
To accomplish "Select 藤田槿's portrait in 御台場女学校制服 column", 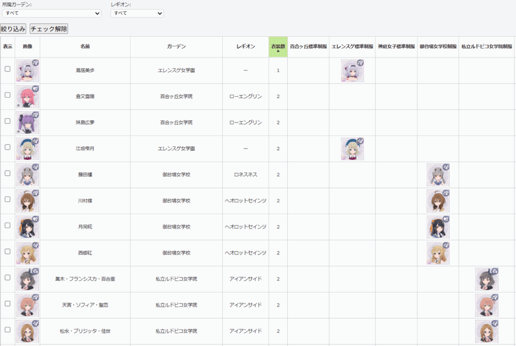I will point(438,175).
